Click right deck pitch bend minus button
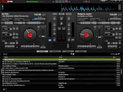Image resolution: width=123 pixels, height=92 pixels. tap(98, 48)
